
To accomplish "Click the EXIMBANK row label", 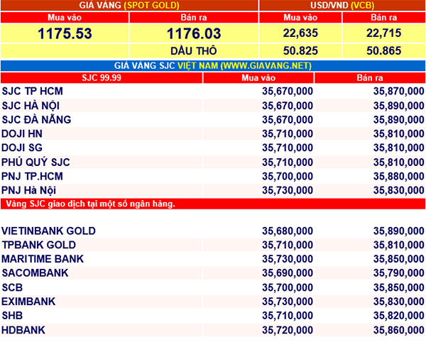I will click(28, 302).
